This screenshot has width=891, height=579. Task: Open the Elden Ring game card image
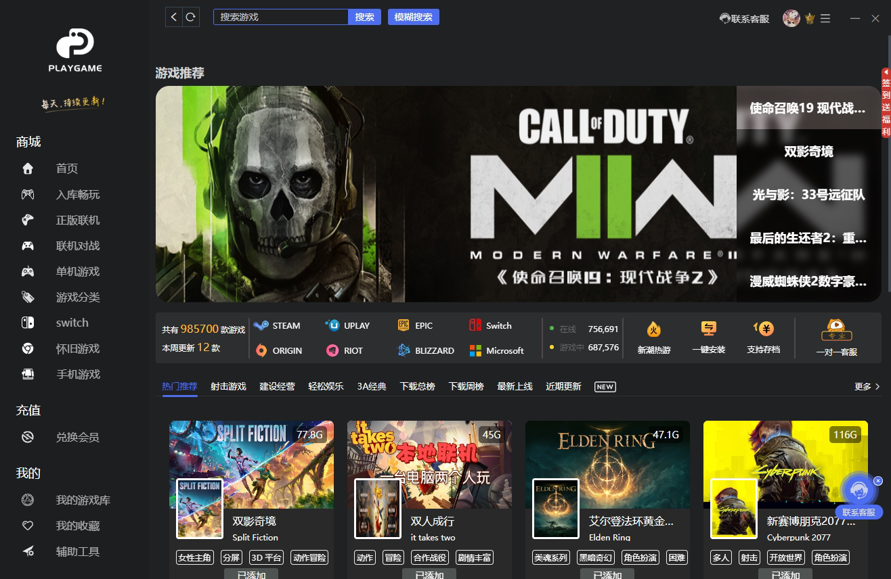point(607,465)
